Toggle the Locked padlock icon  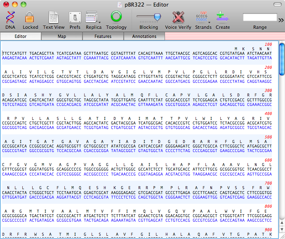click(x=30, y=17)
